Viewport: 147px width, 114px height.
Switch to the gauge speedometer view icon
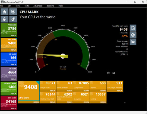click(108, 73)
